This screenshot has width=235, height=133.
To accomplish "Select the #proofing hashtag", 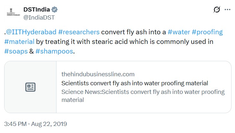I will 207,32.
